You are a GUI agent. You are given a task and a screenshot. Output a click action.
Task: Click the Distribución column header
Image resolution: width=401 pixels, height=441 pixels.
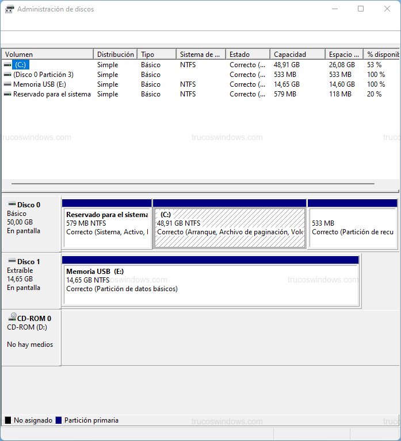(x=116, y=55)
